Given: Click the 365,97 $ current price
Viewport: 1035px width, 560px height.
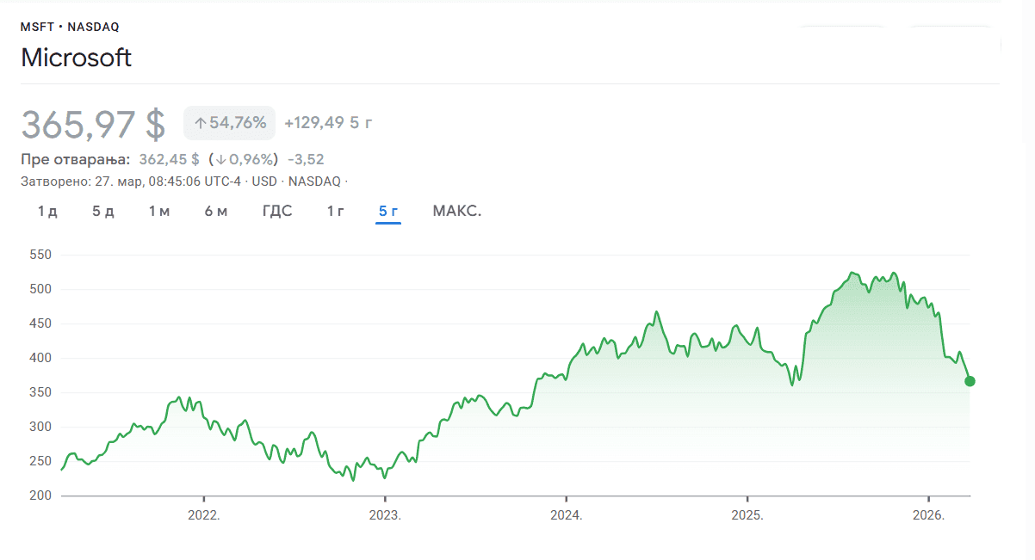Looking at the screenshot, I should tap(93, 124).
